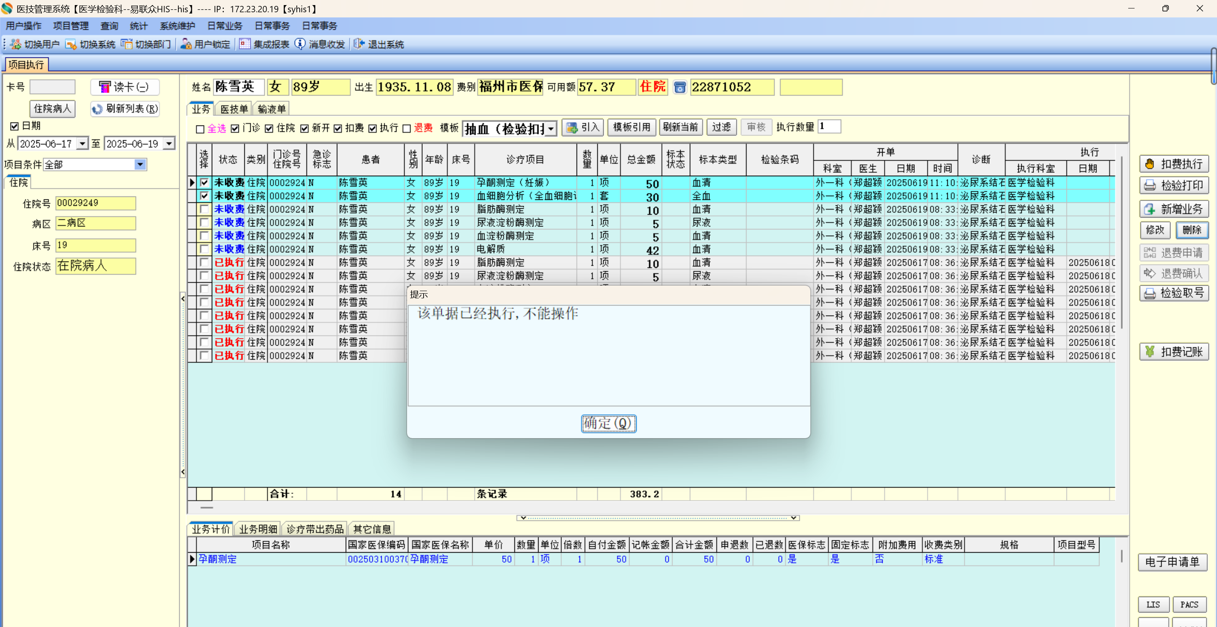Uncheck the 门诊 outpatient filter checkbox
The width and height of the screenshot is (1217, 627).
pyautogui.click(x=235, y=128)
